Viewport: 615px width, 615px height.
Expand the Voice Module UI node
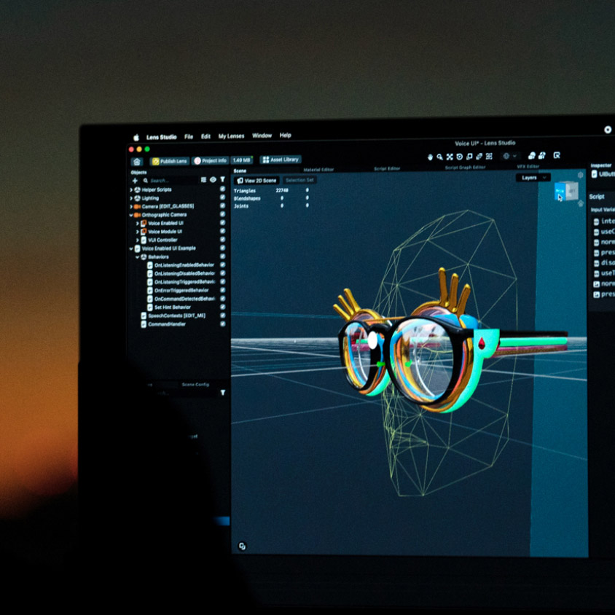pyautogui.click(x=137, y=232)
